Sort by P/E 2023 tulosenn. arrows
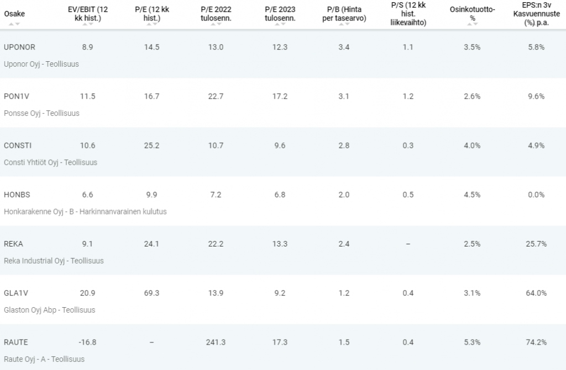The height and width of the screenshot is (370, 566). coord(280,24)
